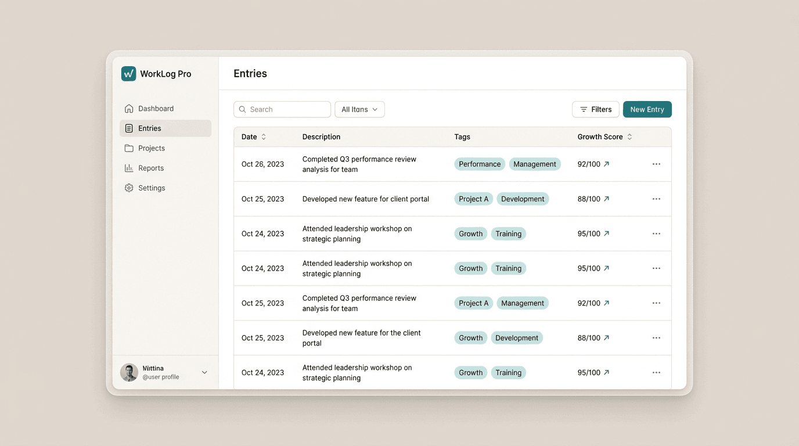The image size is (799, 446).
Task: Click the Entries document icon in sidebar
Action: coord(129,128)
